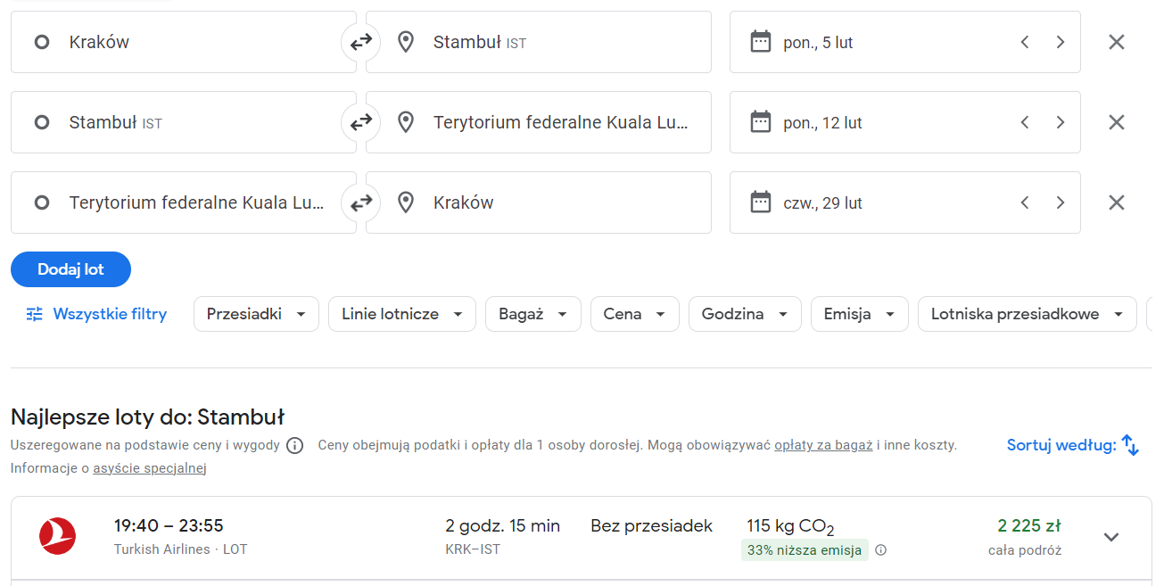This screenshot has height=586, width=1172.
Task: Click the pin icon next to Kraków destination
Action: pyautogui.click(x=406, y=202)
